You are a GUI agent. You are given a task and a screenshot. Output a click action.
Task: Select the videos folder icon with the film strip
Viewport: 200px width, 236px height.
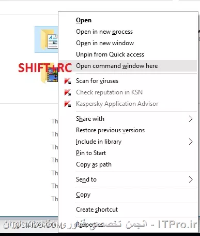(49, 75)
